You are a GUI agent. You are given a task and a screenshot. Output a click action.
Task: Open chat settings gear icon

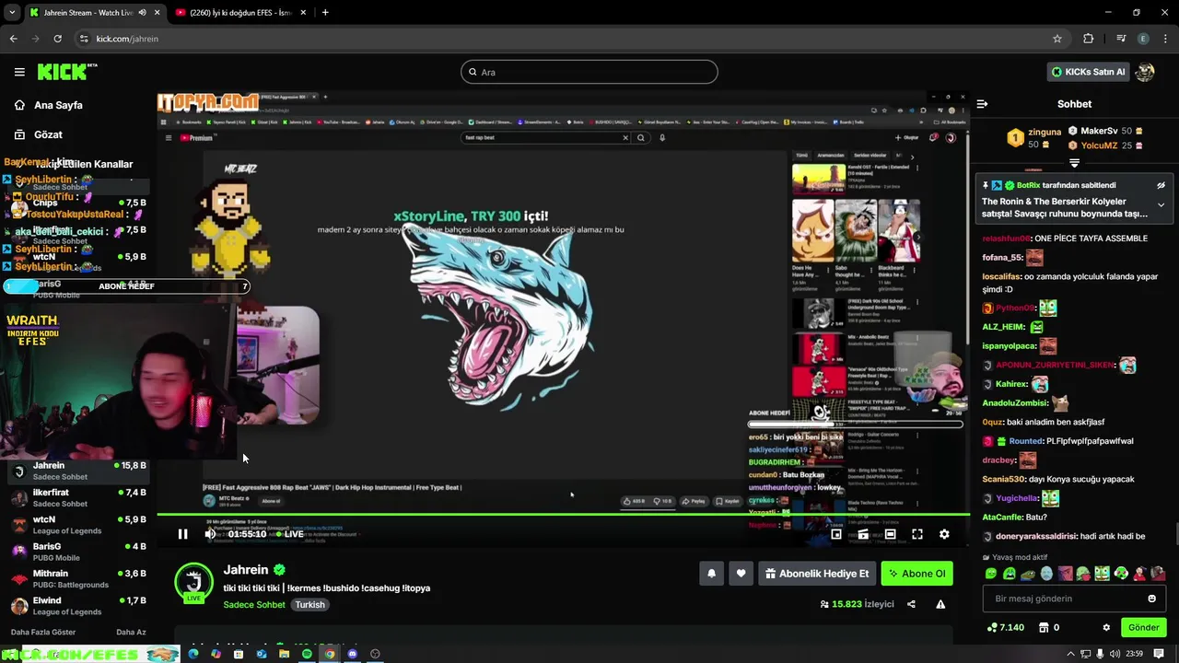(1106, 627)
